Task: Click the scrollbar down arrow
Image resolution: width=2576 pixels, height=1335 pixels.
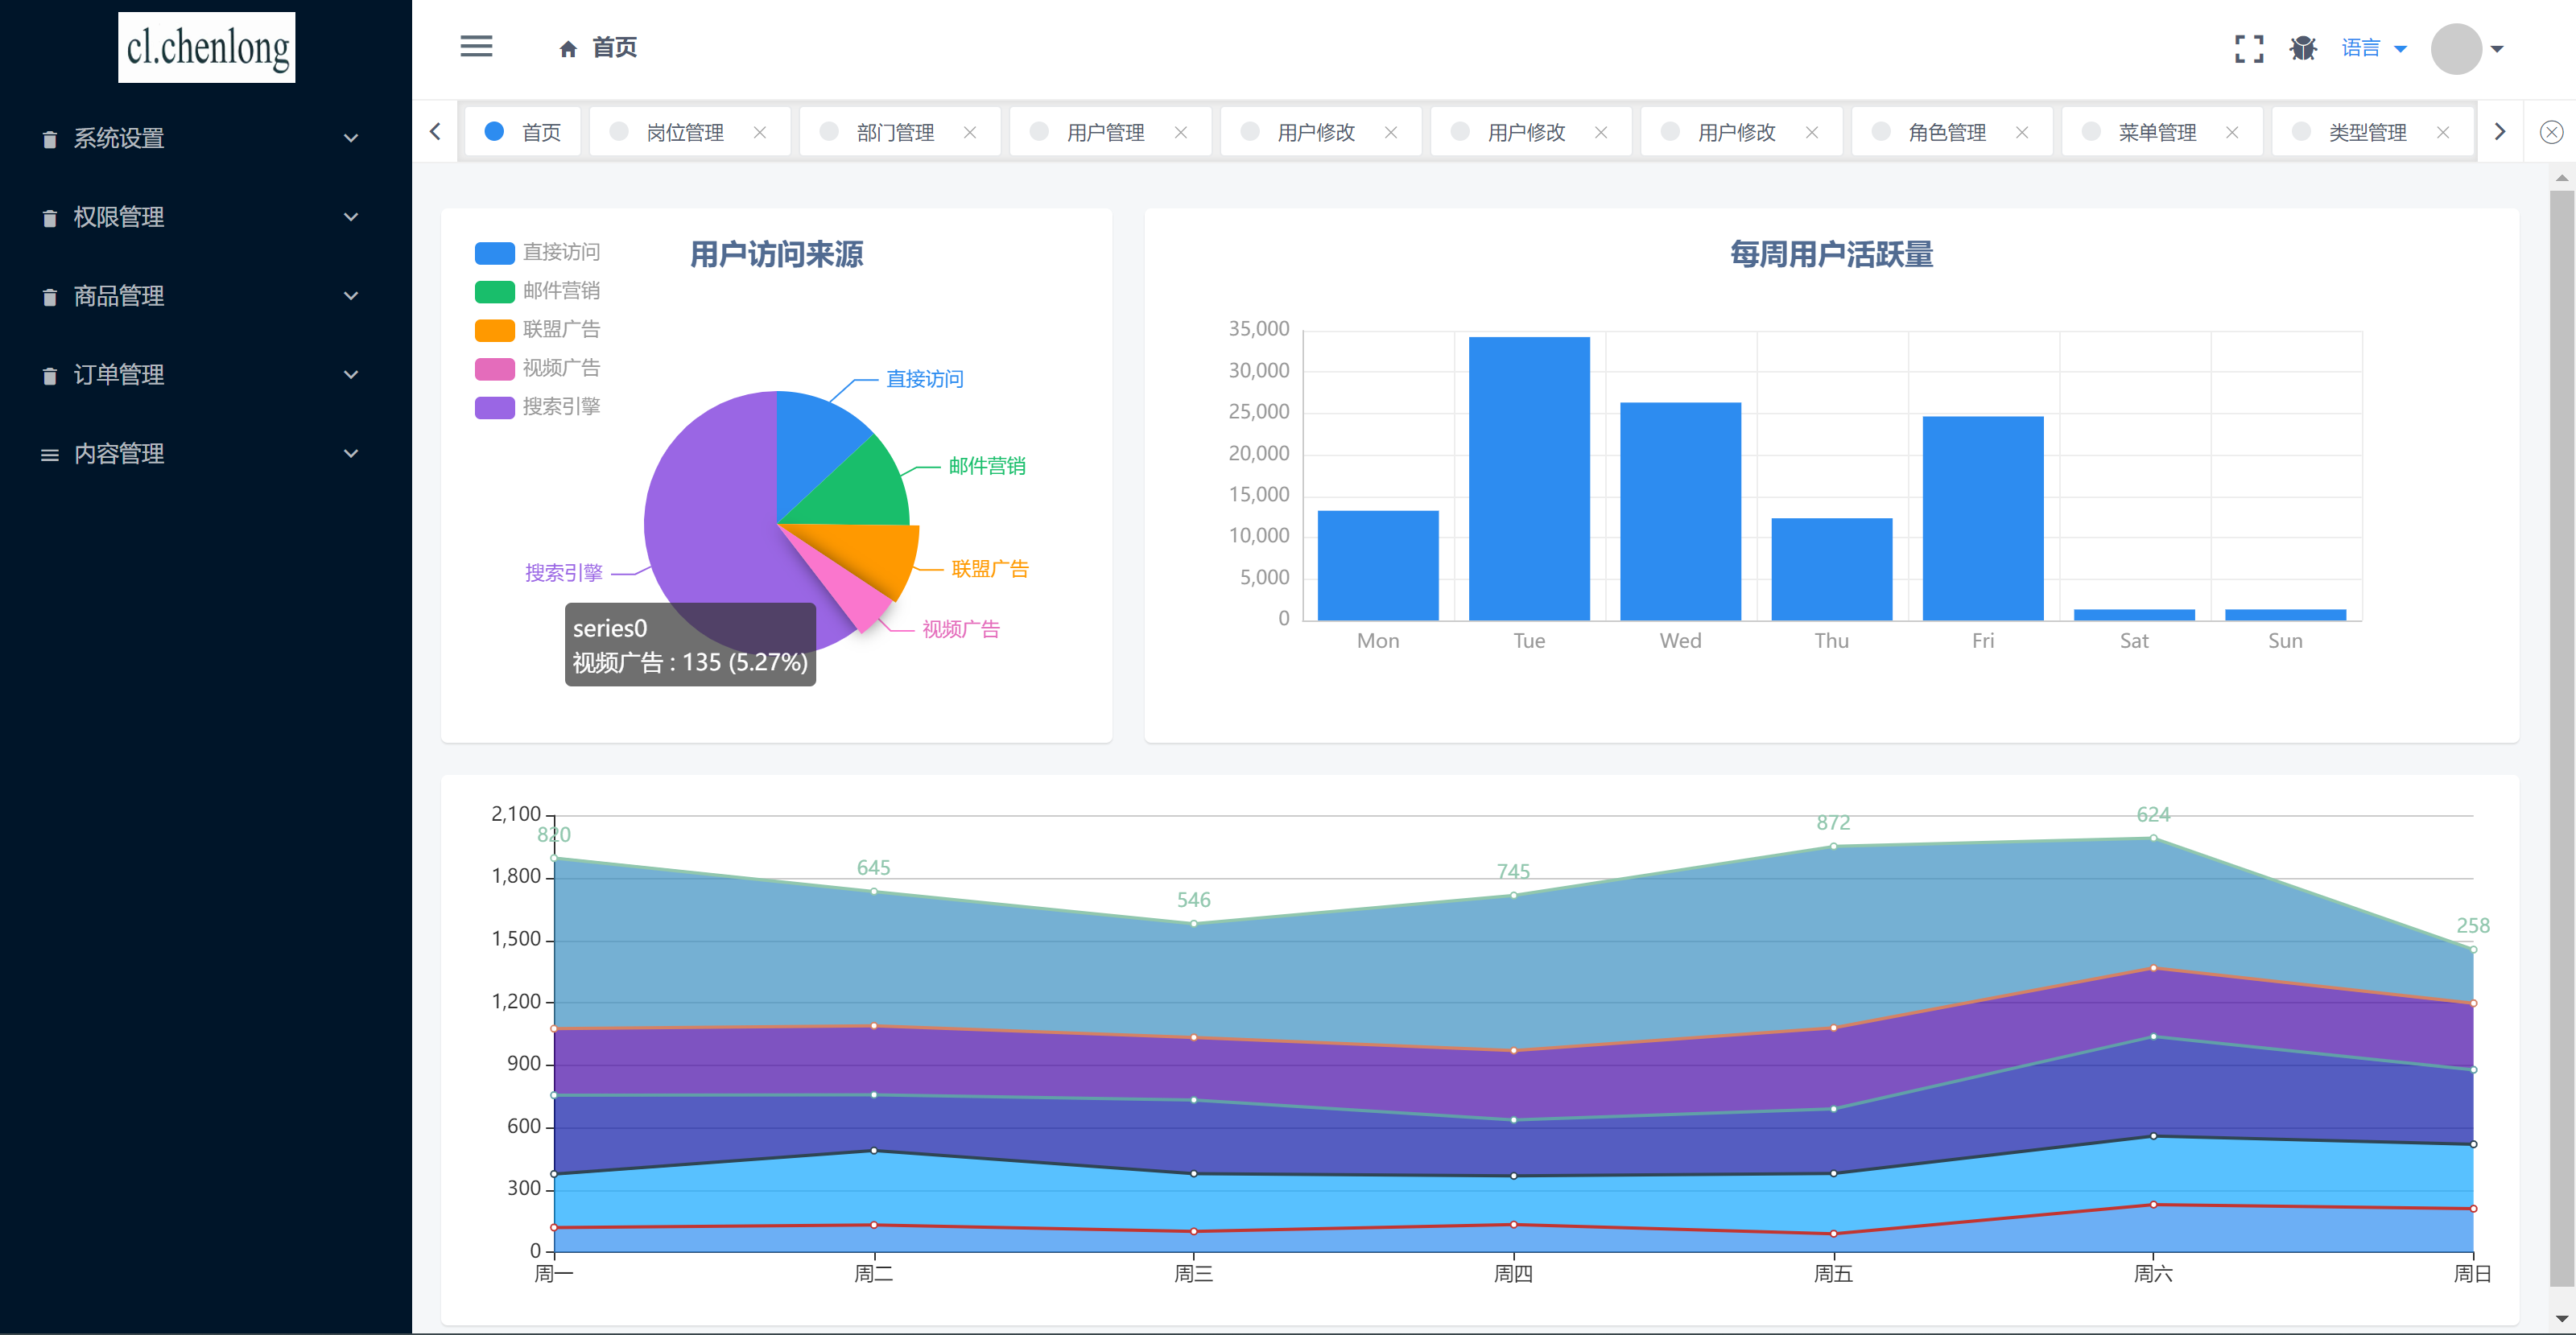Action: [x=2561, y=1320]
